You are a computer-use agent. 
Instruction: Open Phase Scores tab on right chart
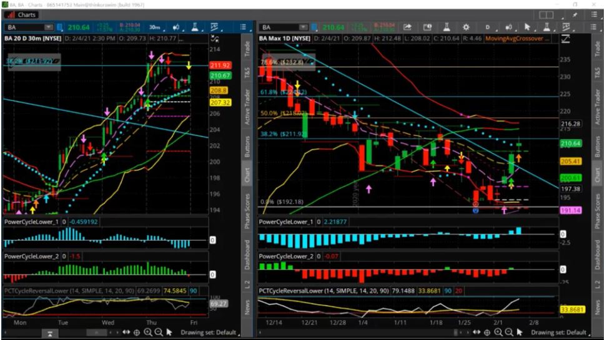(x=597, y=211)
